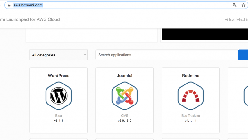Open the All categories dropdown
The image size is (248, 140).
59,55
